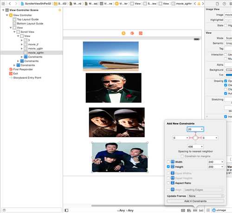
Task: Show the File inspector
Action: (x=217, y=4)
